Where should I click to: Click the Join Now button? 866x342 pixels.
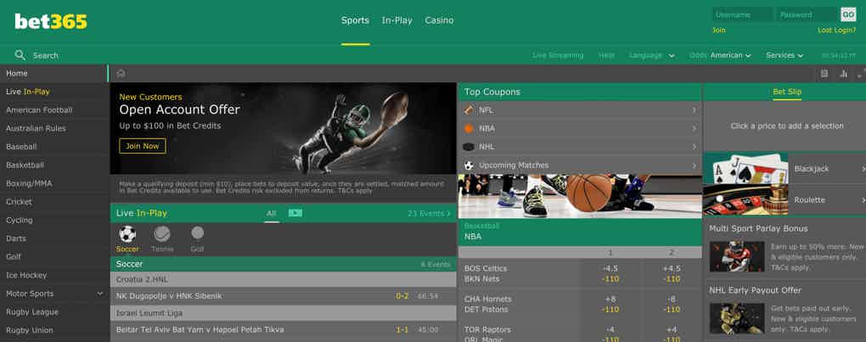pyautogui.click(x=143, y=146)
